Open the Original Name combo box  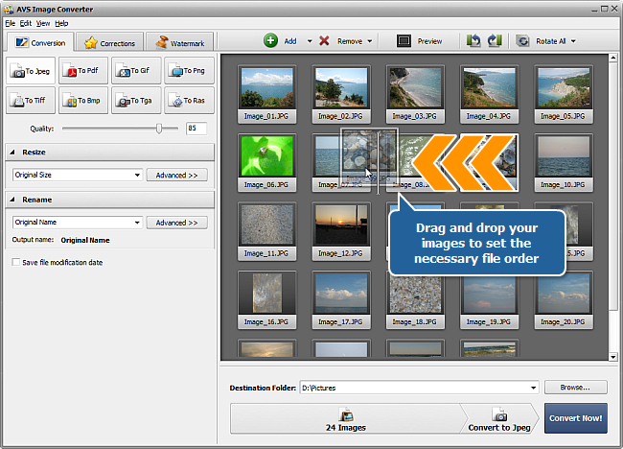click(x=78, y=223)
